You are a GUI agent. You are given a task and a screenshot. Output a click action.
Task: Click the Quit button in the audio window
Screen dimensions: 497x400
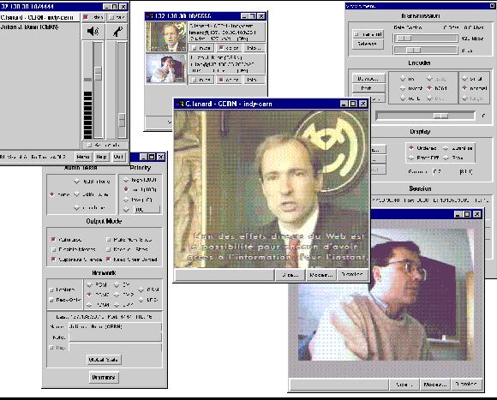[x=118, y=157]
